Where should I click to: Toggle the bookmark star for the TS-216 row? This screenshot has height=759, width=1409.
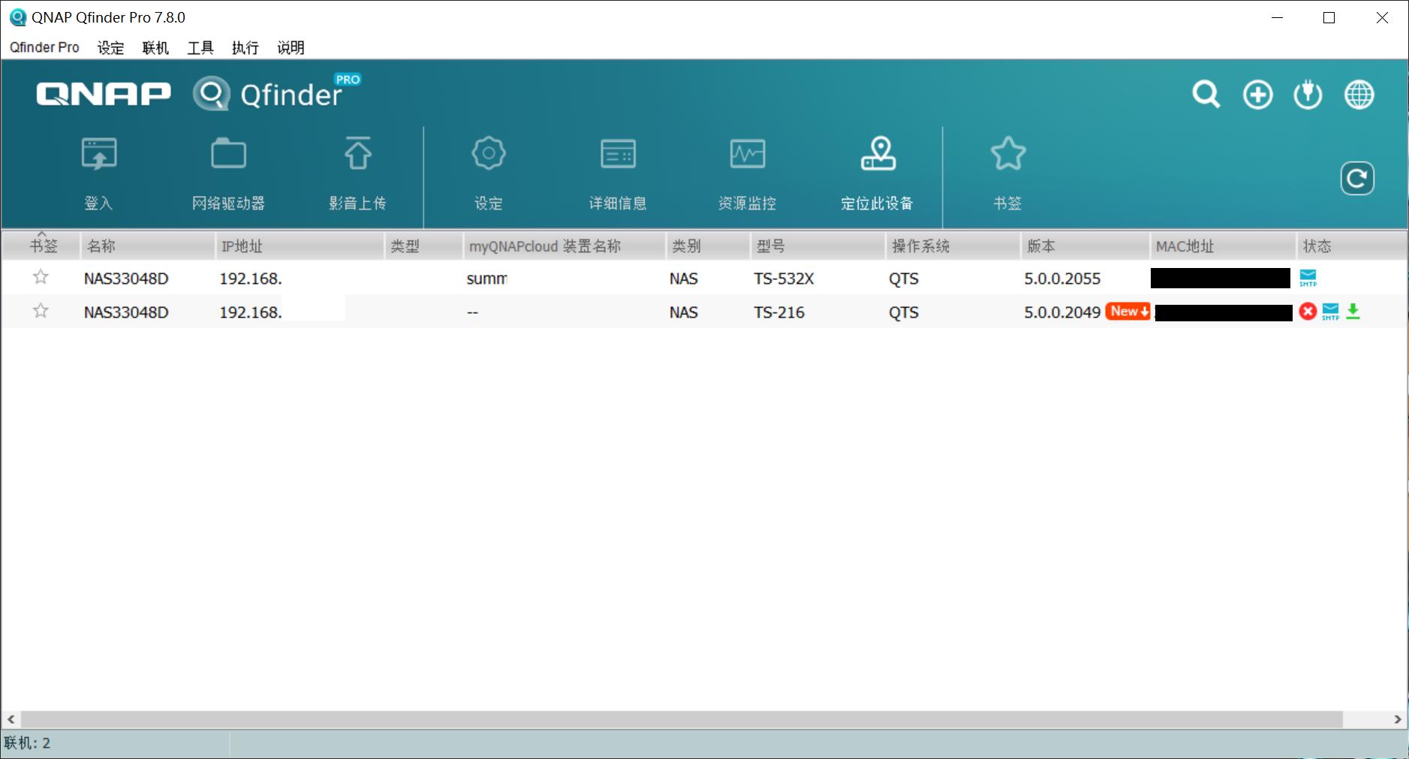pos(41,311)
